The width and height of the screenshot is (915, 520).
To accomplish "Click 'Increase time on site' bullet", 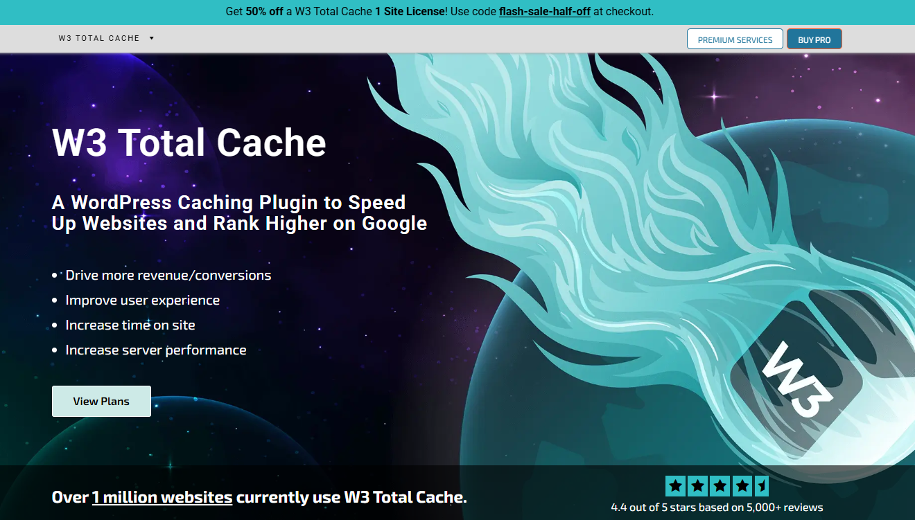I will pyautogui.click(x=130, y=325).
